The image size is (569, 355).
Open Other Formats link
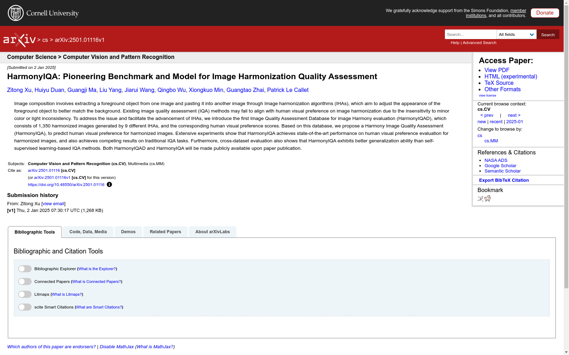(502, 89)
